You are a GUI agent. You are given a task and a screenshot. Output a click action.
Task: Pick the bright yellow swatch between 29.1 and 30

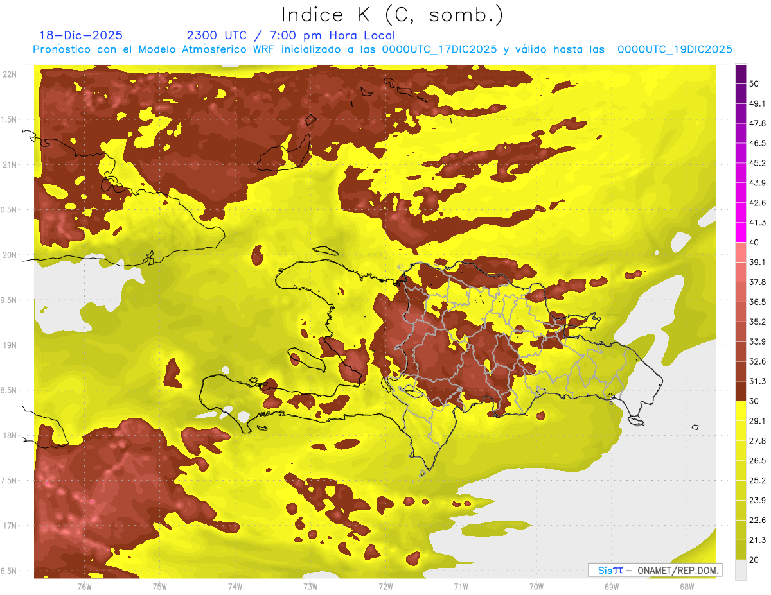coord(741,411)
